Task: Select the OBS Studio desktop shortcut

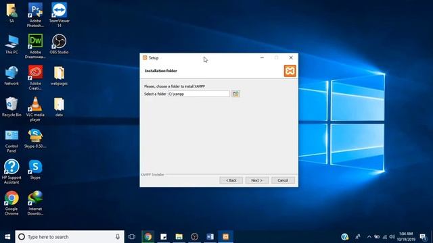Action: pyautogui.click(x=59, y=44)
